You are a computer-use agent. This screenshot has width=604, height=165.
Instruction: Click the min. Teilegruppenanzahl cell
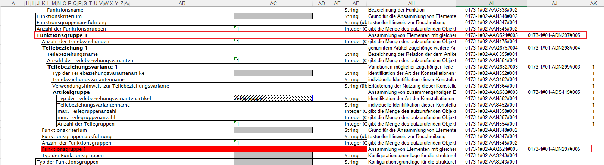pyautogui.click(x=86, y=118)
